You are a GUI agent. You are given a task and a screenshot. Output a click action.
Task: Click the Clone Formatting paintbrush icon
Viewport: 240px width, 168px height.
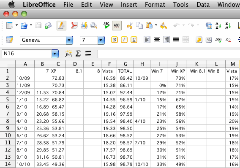coord(164,25)
